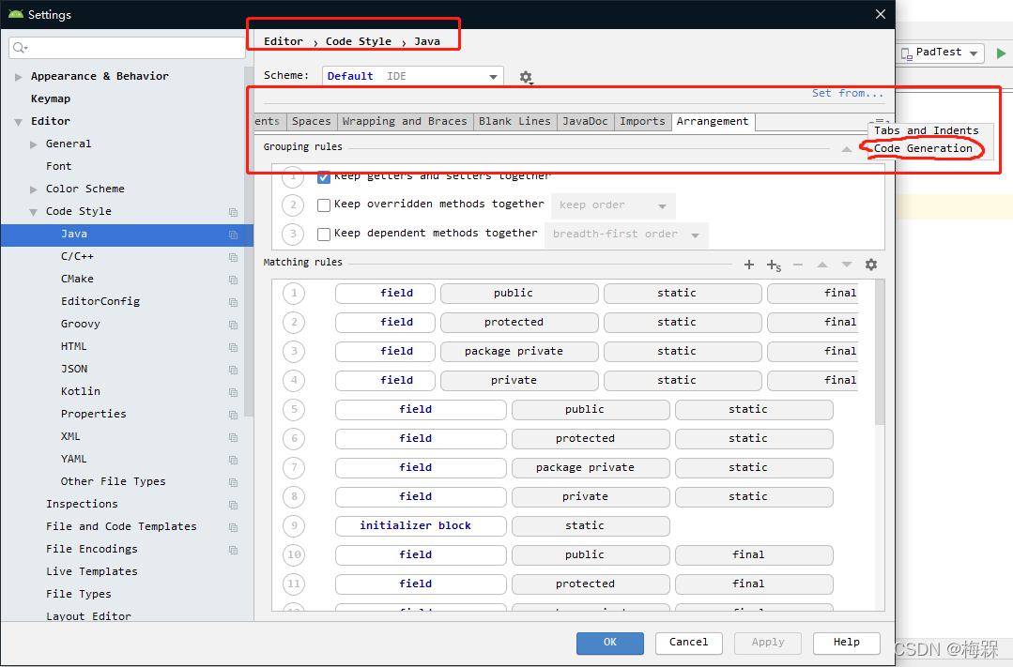Click the Set from... link
The height and width of the screenshot is (667, 1013).
point(847,94)
